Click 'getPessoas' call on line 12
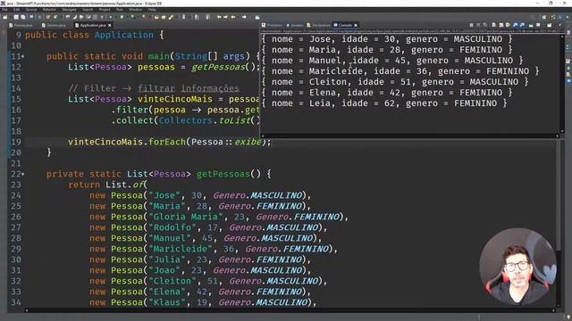 pos(218,68)
